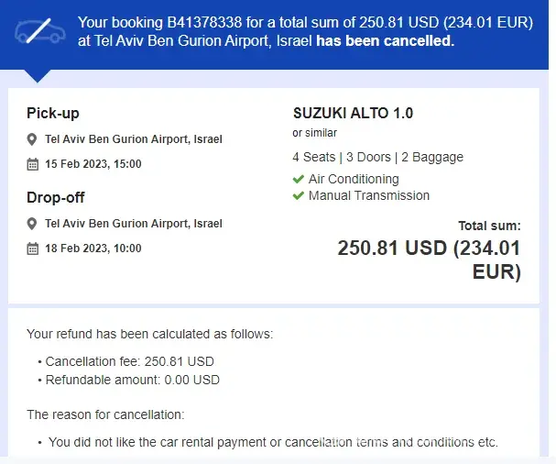Click the drop-off time 18 Feb 2023, 10:00
Screen dimensions: 556x464
click(x=93, y=249)
